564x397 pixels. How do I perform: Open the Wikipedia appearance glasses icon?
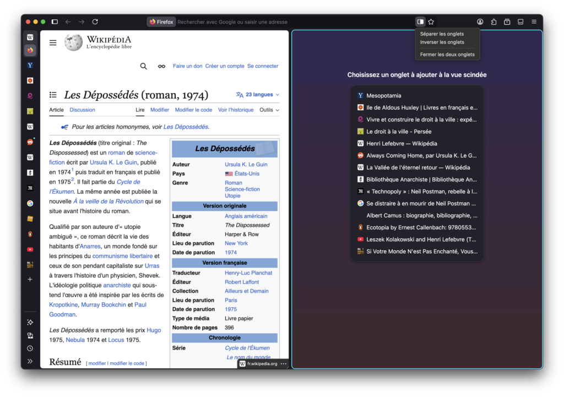point(161,66)
